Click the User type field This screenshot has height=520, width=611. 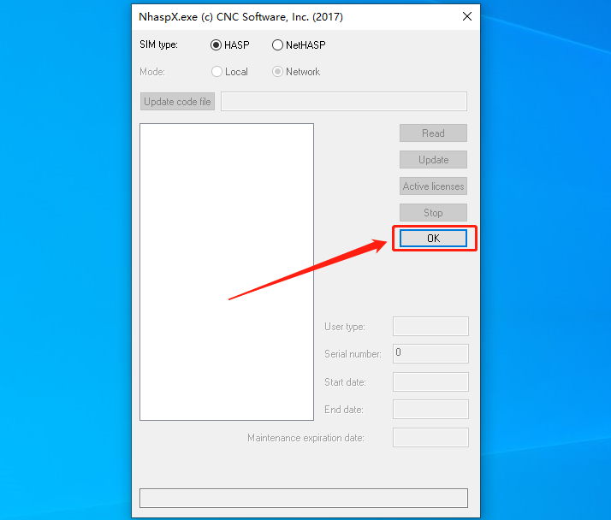(x=430, y=327)
